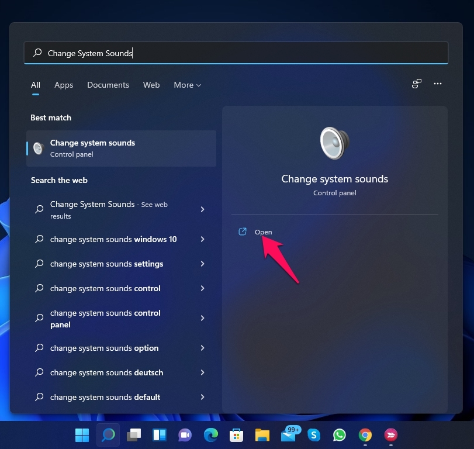Open Google Chrome from the taskbar

click(365, 435)
